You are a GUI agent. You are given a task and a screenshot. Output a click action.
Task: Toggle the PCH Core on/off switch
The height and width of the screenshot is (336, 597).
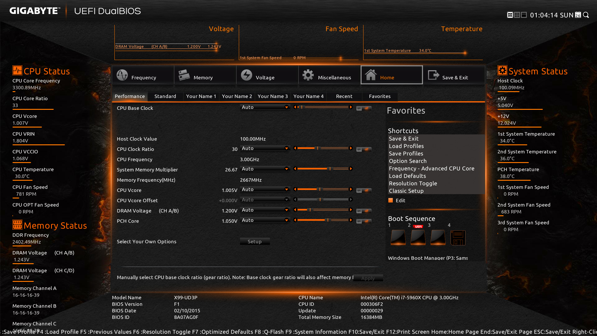(363, 221)
